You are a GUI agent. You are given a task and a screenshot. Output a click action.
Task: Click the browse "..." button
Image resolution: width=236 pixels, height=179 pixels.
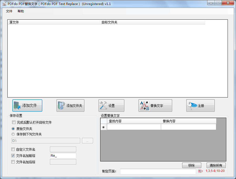pyautogui.click(x=88, y=140)
